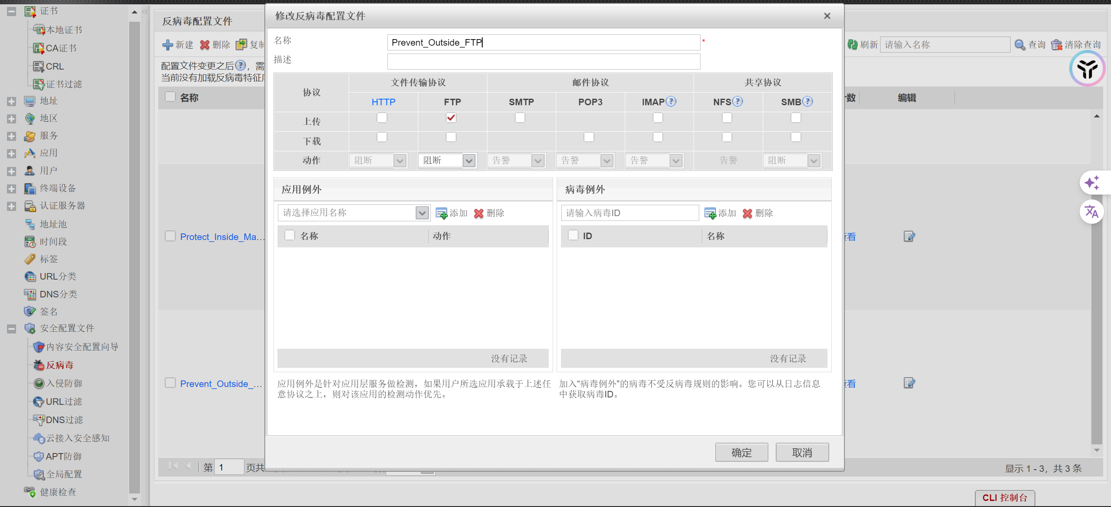This screenshot has height=507, width=1111.
Task: Open CRL sidebar item
Action: 55,67
